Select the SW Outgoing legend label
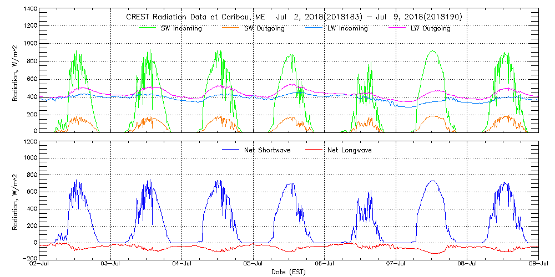Viewport: 555px width, 277px height. [x=264, y=28]
